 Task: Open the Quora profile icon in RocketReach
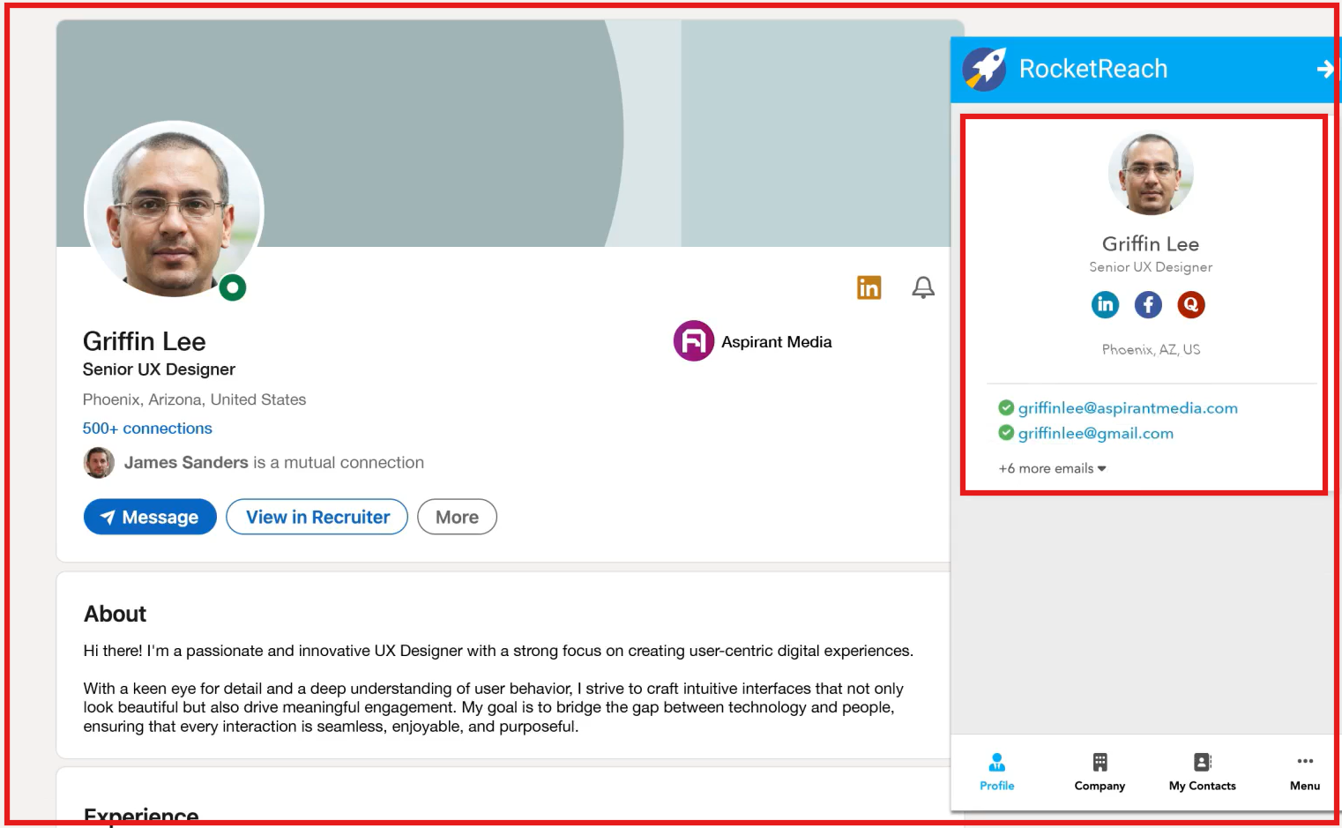[1191, 304]
